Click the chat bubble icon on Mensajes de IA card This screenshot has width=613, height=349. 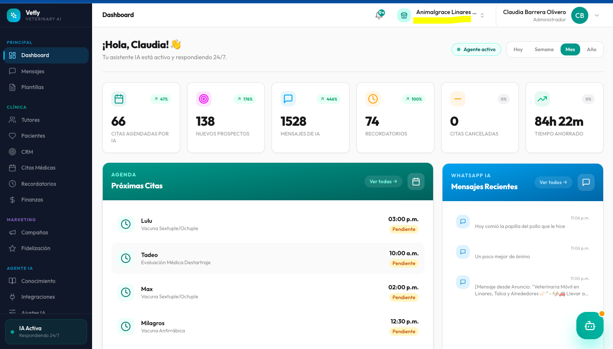288,99
